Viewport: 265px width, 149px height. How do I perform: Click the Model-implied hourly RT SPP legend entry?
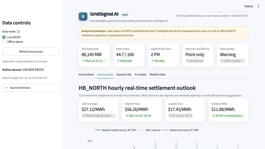[116, 130]
